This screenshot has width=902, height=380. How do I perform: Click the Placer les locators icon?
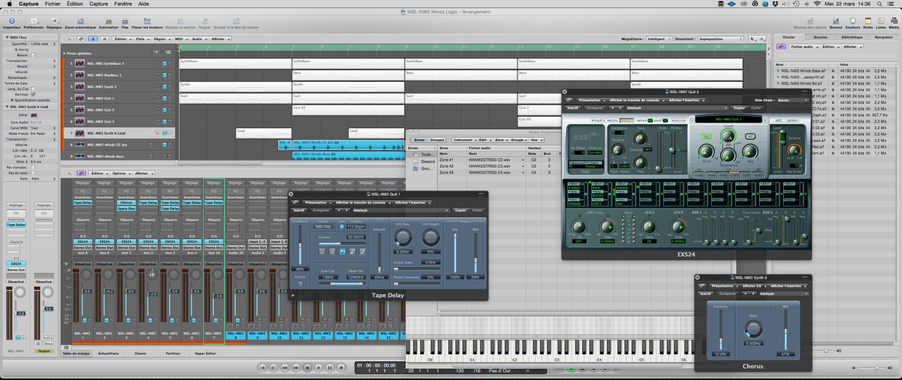tap(147, 21)
